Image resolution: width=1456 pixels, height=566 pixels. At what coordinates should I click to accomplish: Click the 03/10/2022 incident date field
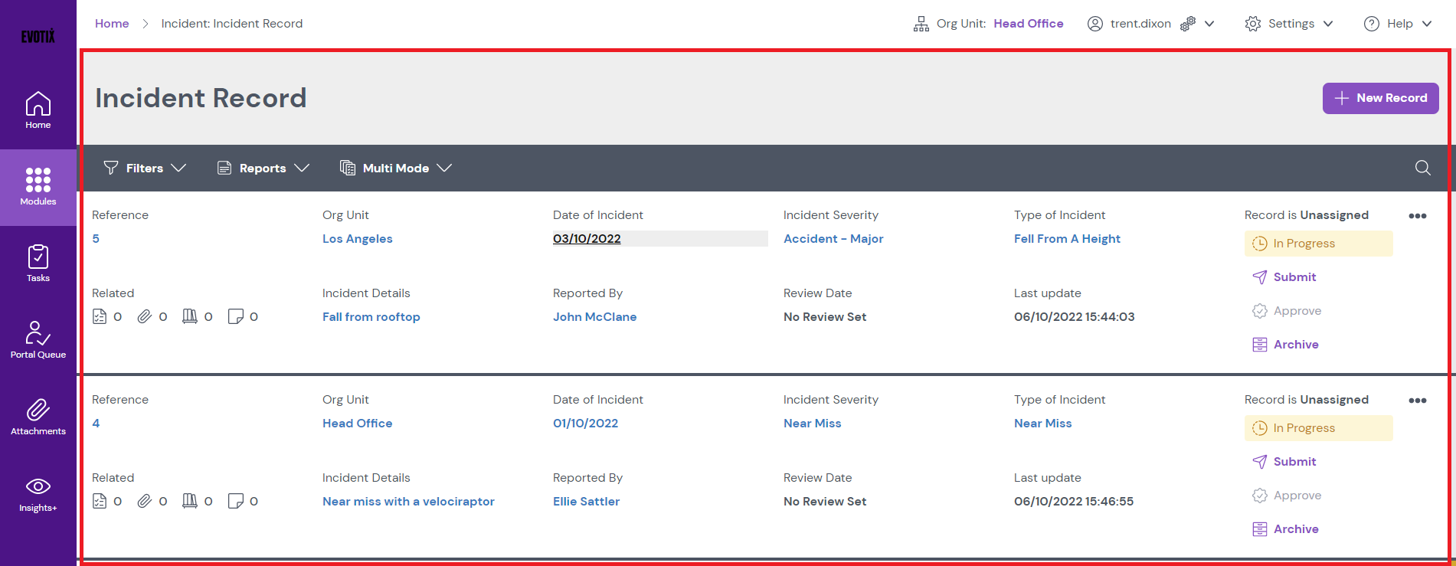[x=587, y=239]
